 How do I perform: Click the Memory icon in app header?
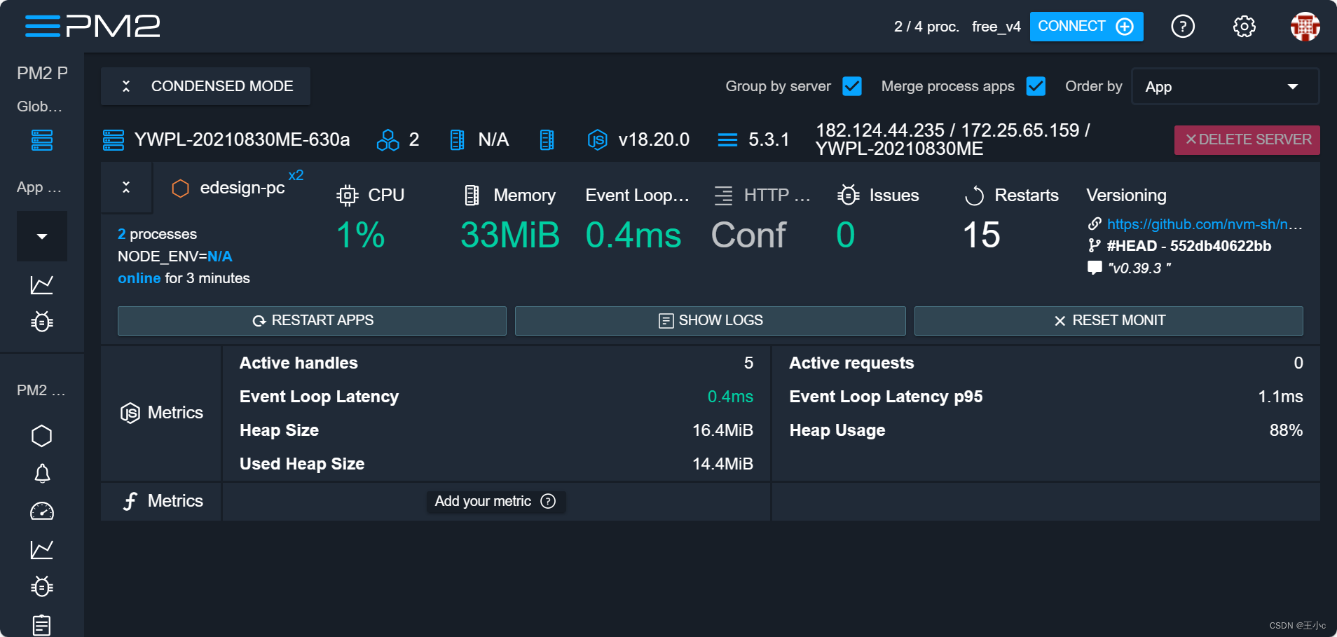[472, 196]
